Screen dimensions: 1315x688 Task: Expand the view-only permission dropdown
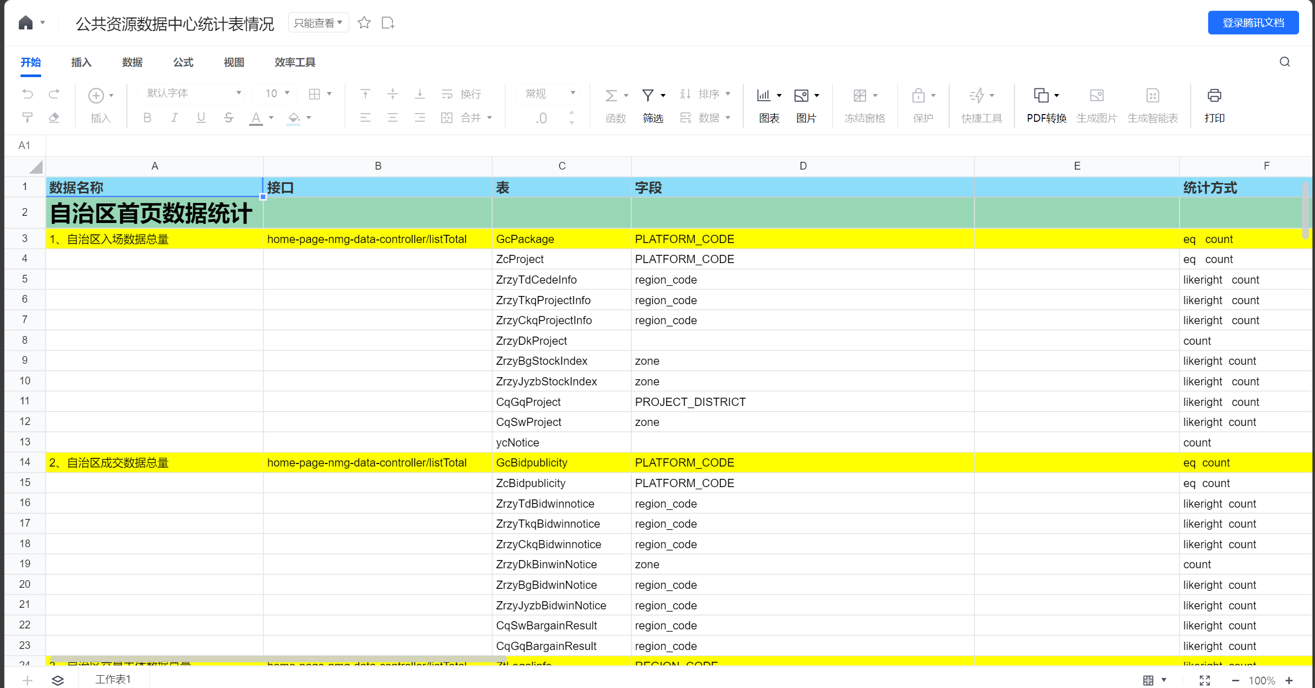coord(318,23)
